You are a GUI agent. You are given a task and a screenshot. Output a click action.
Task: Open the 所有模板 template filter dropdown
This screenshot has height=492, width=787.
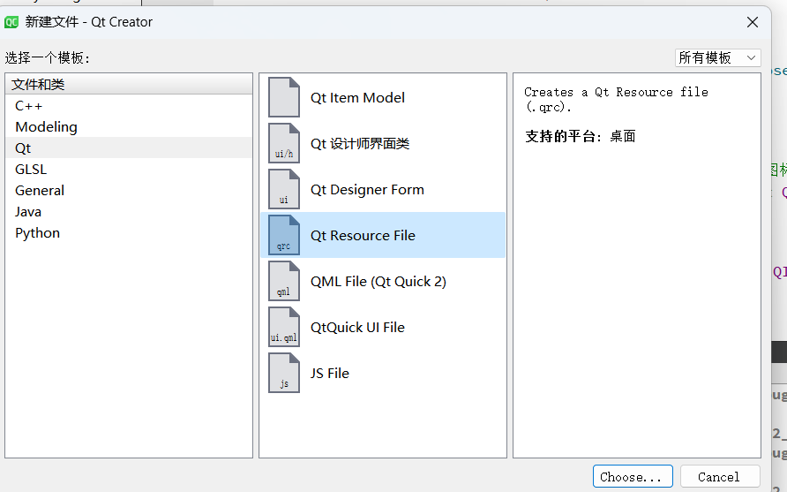pyautogui.click(x=717, y=57)
